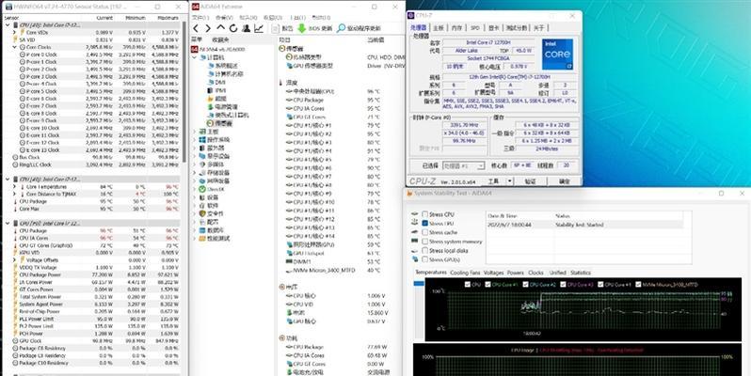Open the Mainboard tab in CPU-Z
The height and width of the screenshot is (376, 751).
click(439, 28)
